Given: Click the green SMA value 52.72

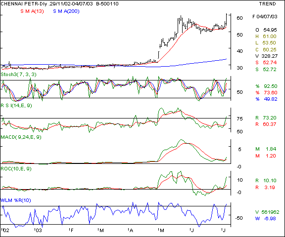Looking at the screenshot, I should pos(270,70).
